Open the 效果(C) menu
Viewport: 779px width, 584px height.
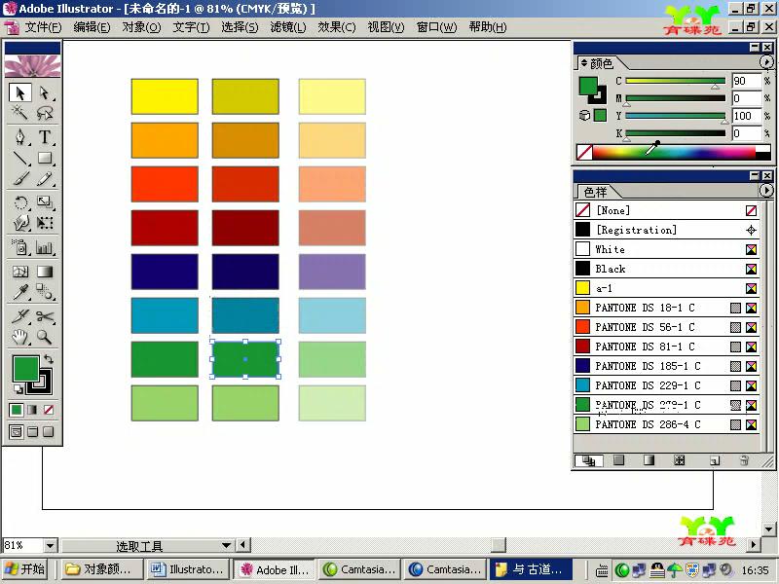pyautogui.click(x=337, y=27)
